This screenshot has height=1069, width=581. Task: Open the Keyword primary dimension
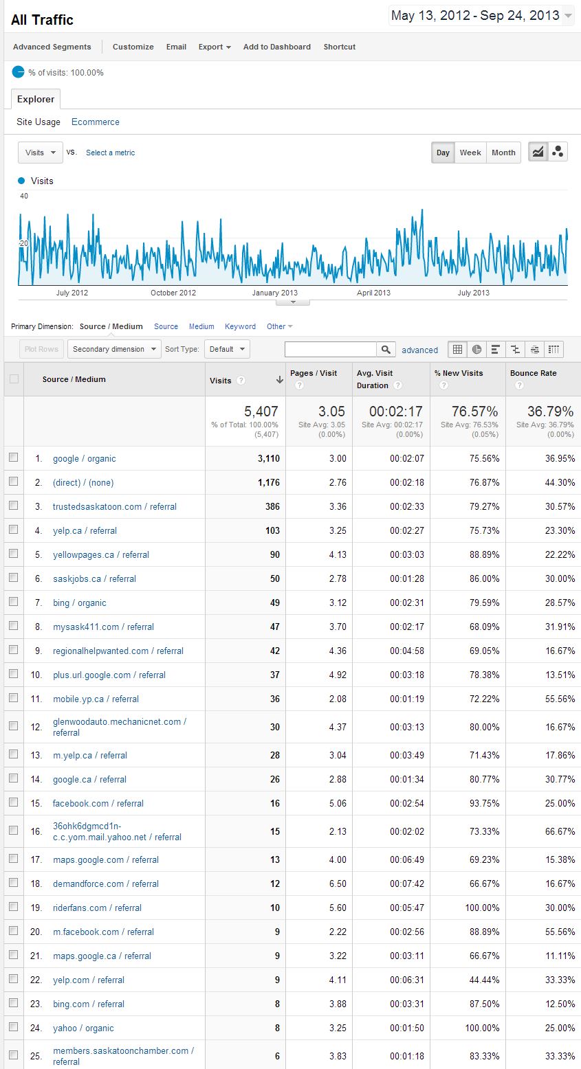pos(240,326)
